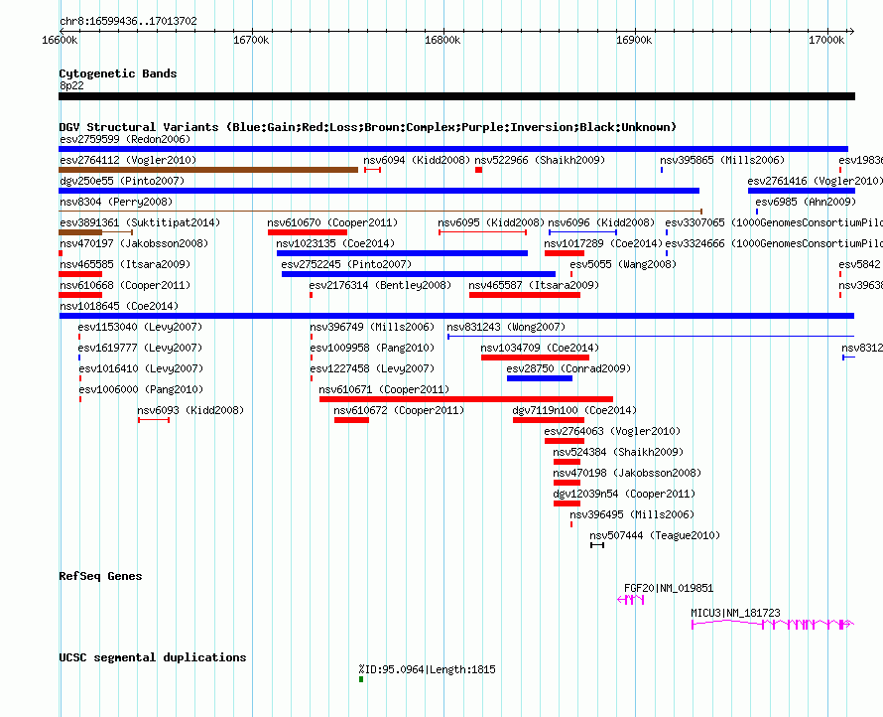883x717 pixels.
Task: Click the nsv610672 (Cooper2011) label
Action: click(x=399, y=410)
